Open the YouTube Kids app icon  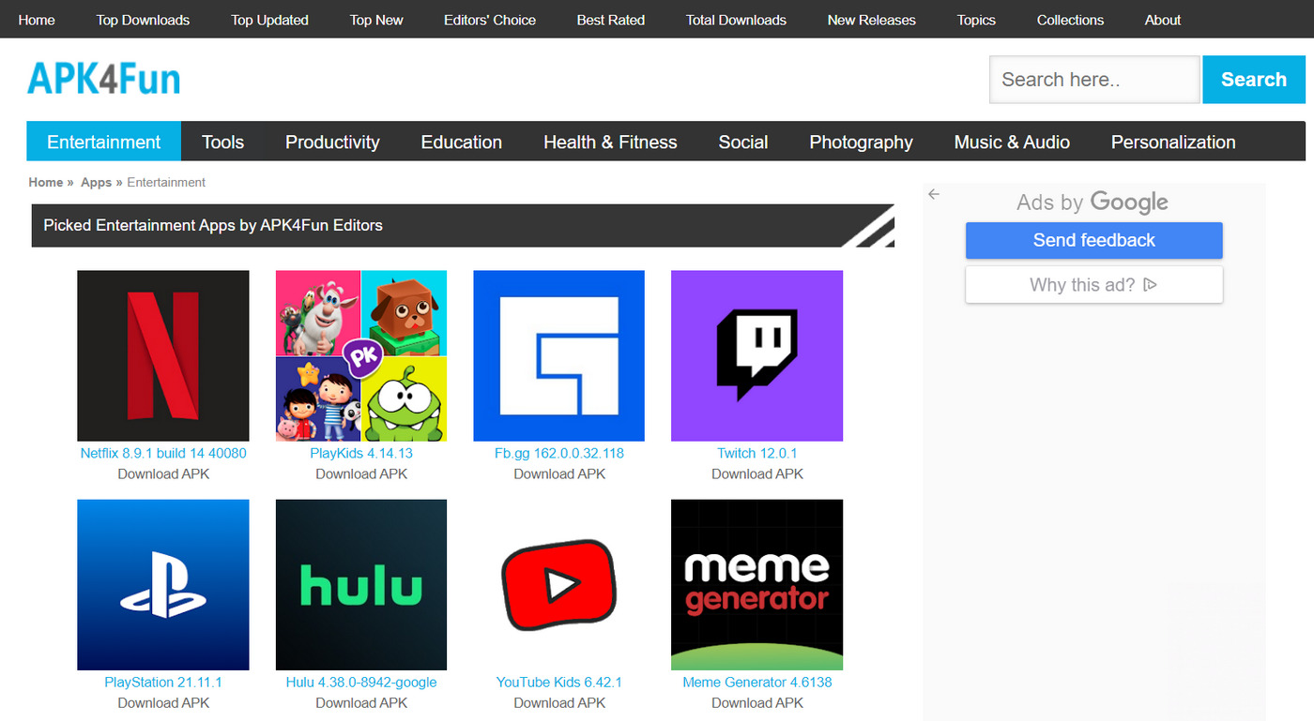(x=559, y=585)
